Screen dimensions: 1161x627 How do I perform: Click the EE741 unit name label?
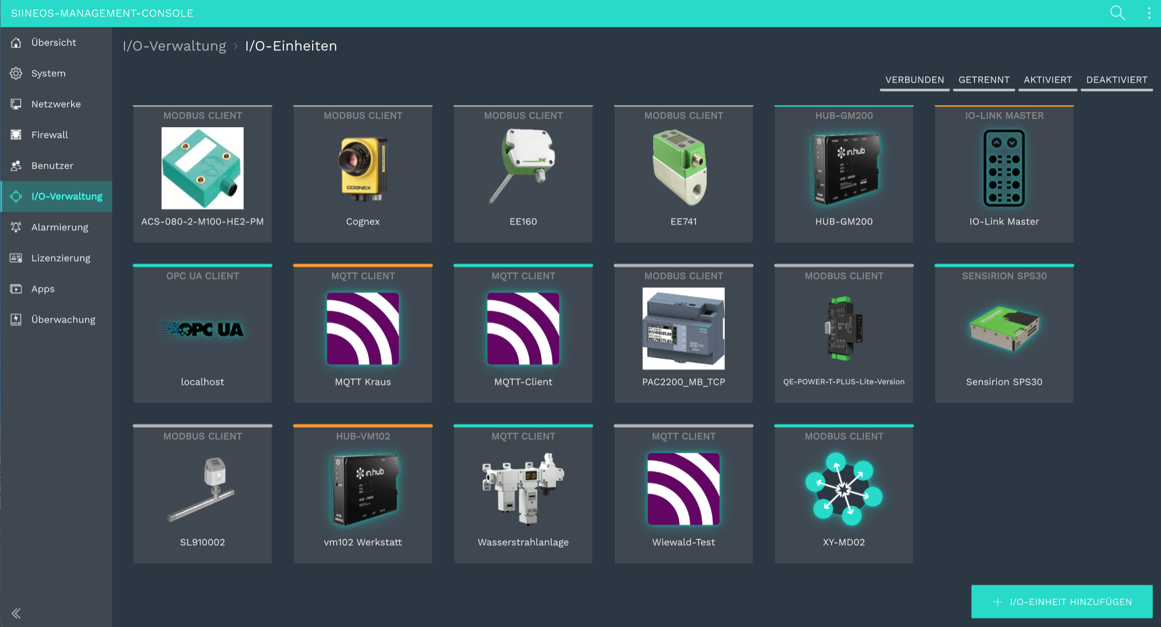[x=684, y=222]
